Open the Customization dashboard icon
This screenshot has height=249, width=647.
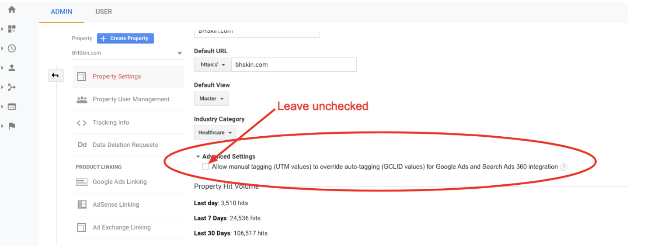pos(12,29)
